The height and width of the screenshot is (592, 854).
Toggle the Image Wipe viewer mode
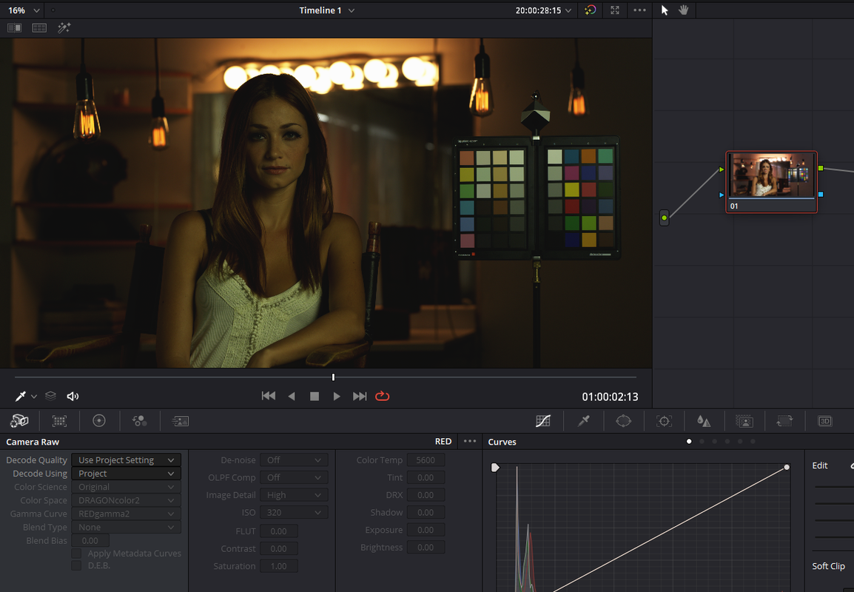14,28
